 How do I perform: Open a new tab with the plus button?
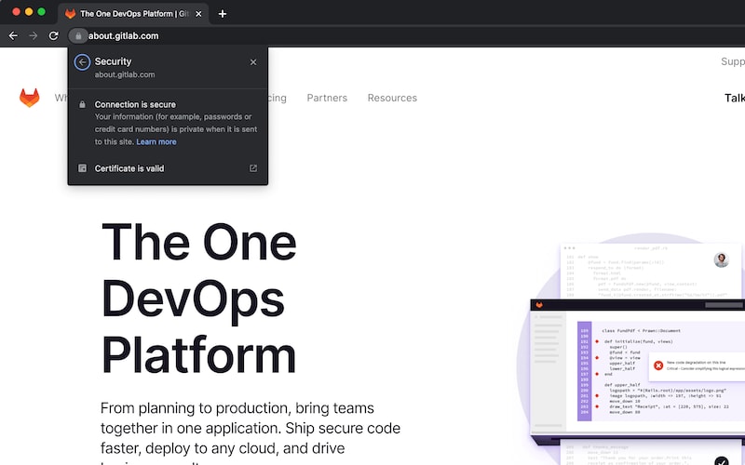click(223, 14)
